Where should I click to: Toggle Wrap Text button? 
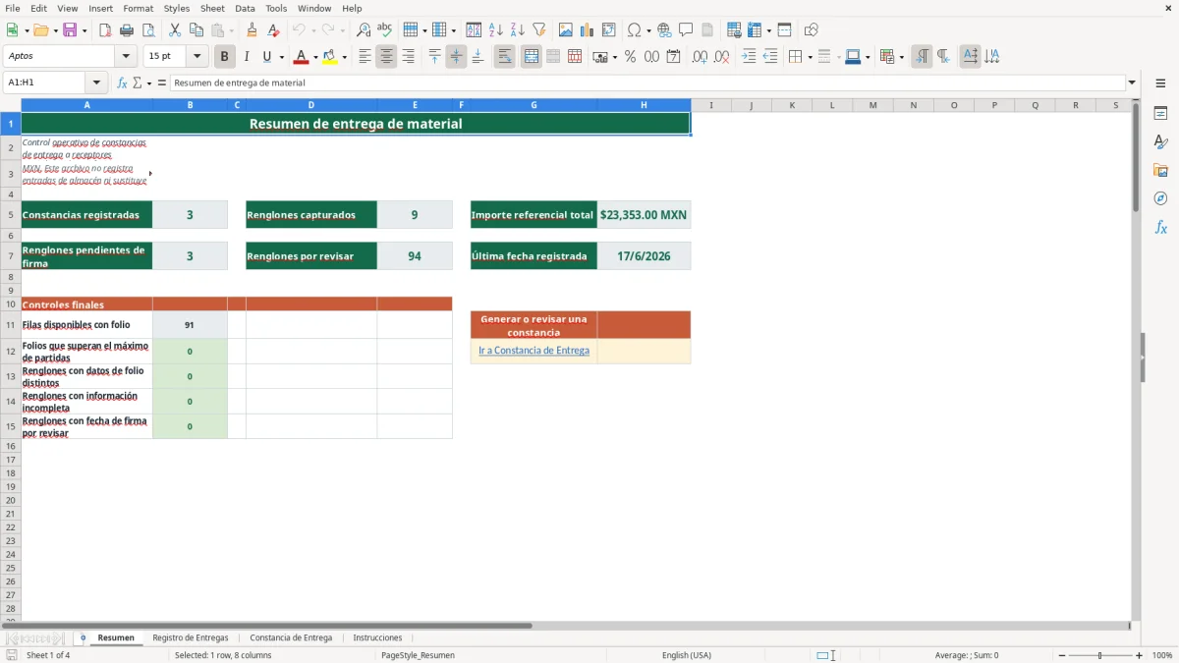pyautogui.click(x=504, y=57)
